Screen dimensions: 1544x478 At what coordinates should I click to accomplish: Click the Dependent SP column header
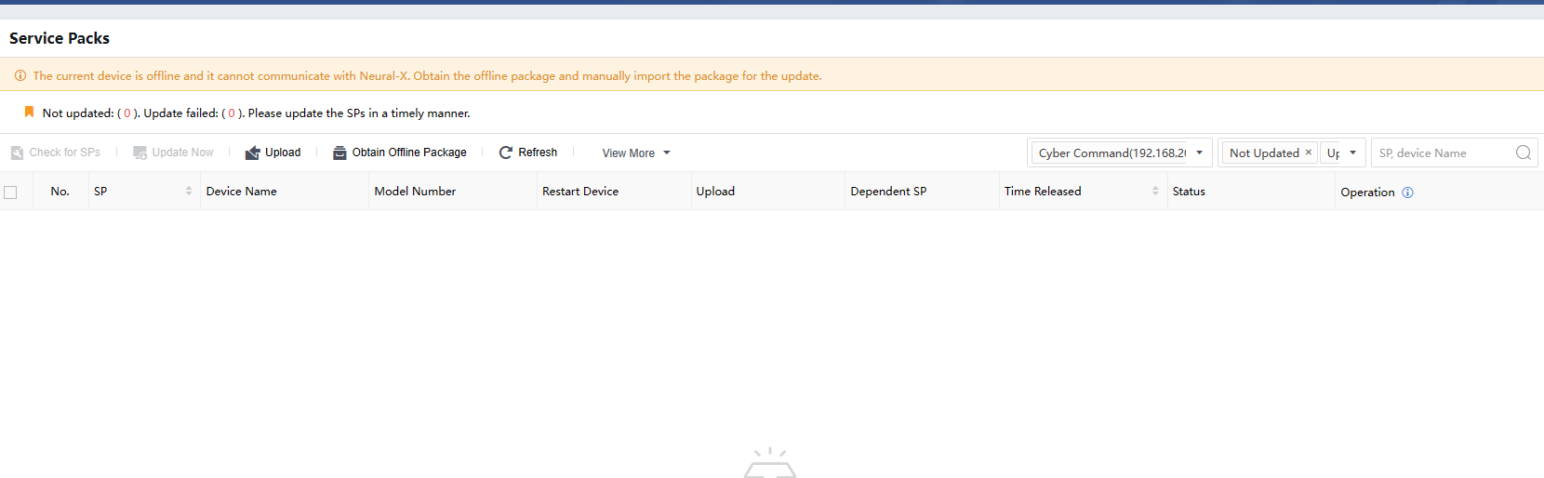pyautogui.click(x=888, y=192)
